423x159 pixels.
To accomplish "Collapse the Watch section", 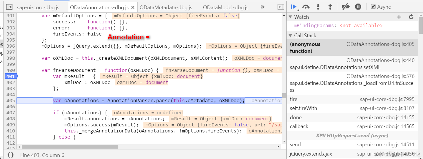I will click(290, 17).
